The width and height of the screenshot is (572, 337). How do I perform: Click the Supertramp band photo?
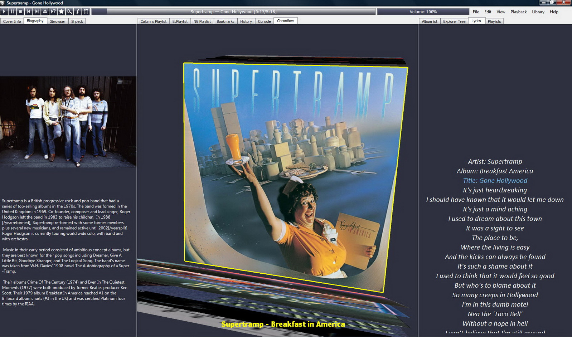coord(68,122)
